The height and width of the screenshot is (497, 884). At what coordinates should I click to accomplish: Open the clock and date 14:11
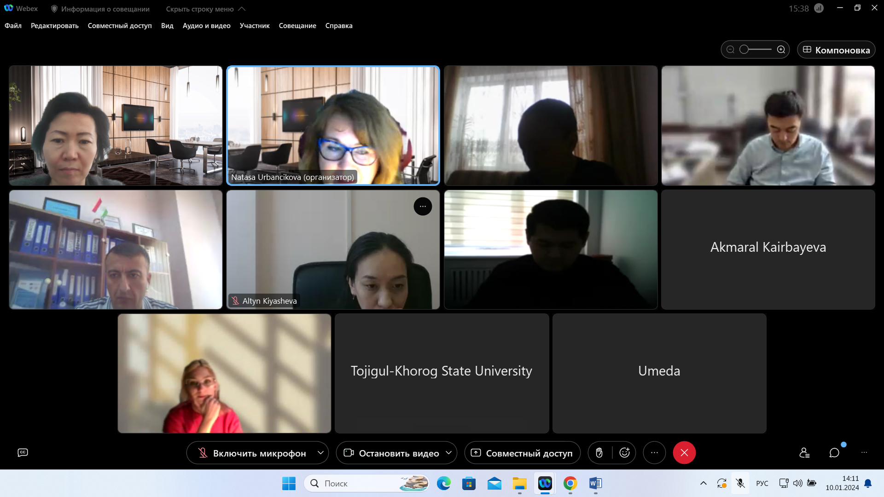[x=842, y=483]
